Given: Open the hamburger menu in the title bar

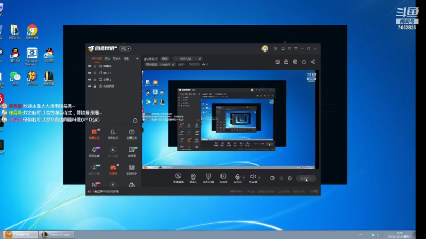Looking at the screenshot, I should (x=296, y=49).
